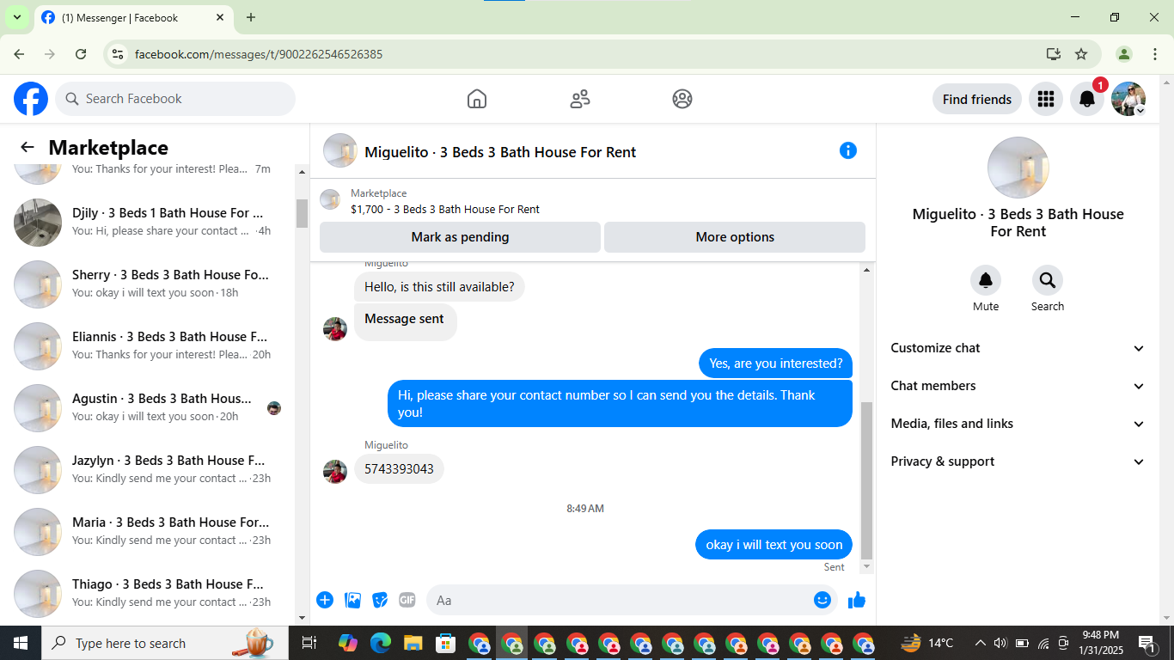Show hidden system tray icons
This screenshot has height=660, width=1174.
(980, 643)
